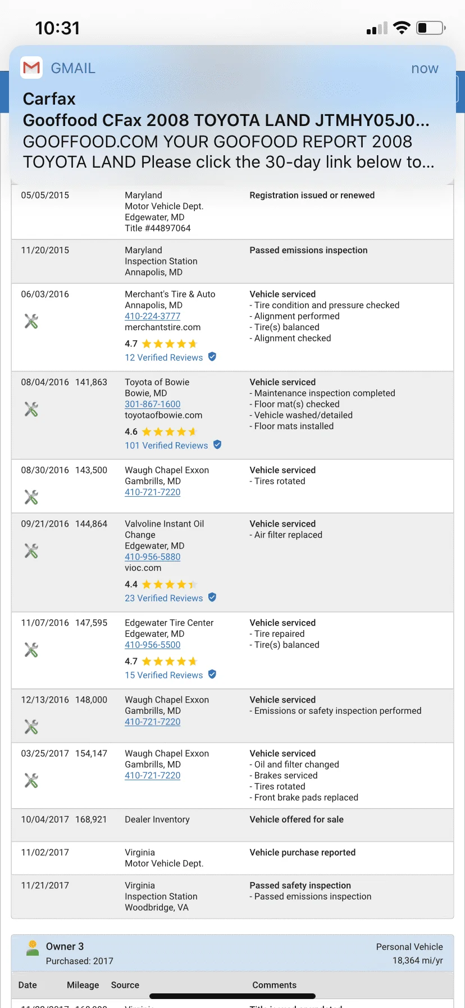
Task: Call Valvoline at 410-956-5880
Action: pyautogui.click(x=153, y=557)
